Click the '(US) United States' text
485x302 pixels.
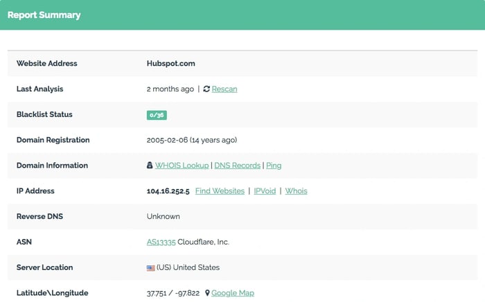[x=188, y=267]
